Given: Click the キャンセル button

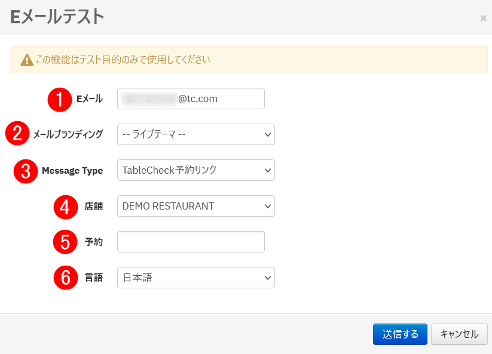Looking at the screenshot, I should coord(459,334).
